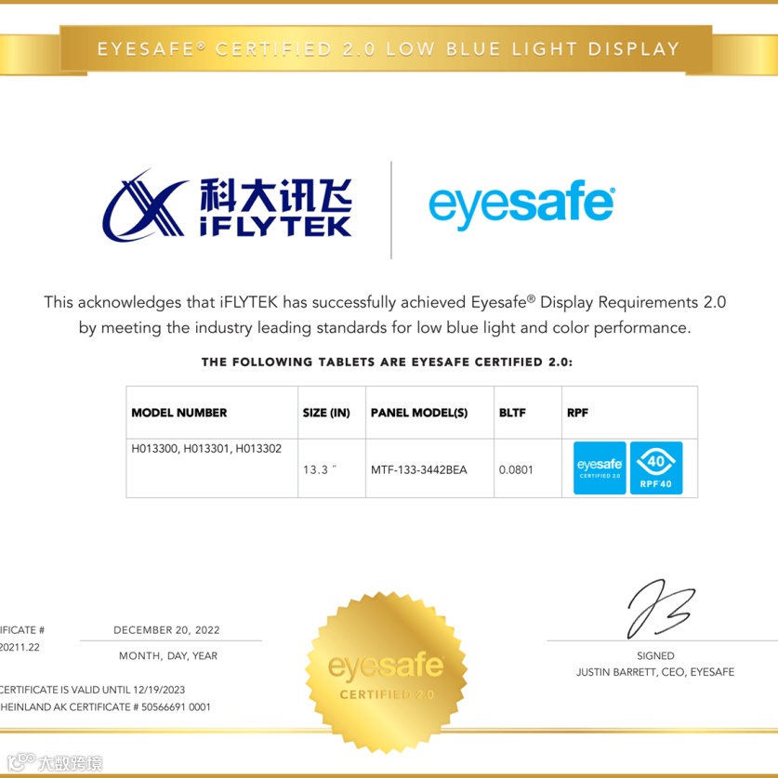Viewport: 778px width, 778px height.
Task: Click the SIZE (IN) column header
Action: pos(326,413)
